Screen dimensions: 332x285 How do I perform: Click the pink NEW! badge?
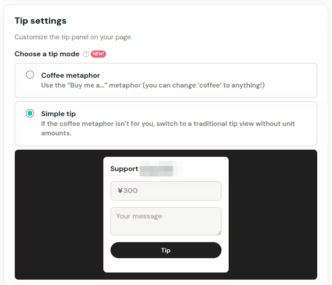[x=98, y=54]
